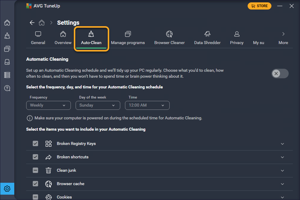300x200 pixels.
Task: Expand the Clean junk row chevron
Action: pyautogui.click(x=282, y=171)
